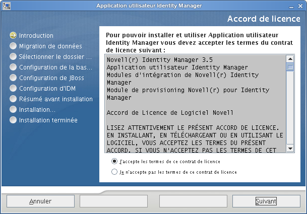Click the Migration de données step bullet
The width and height of the screenshot is (307, 214).
13,46
